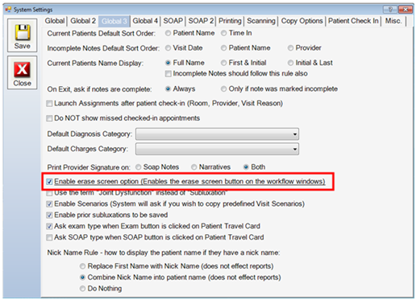Click the System Settings title bar app icon
416x300 pixels.
[x=9, y=10]
